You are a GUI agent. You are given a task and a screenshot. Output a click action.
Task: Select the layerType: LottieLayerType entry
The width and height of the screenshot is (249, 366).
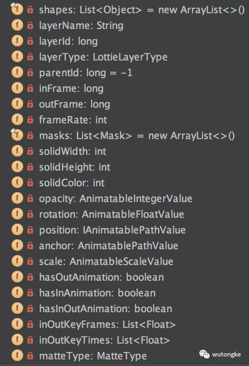[x=103, y=57]
